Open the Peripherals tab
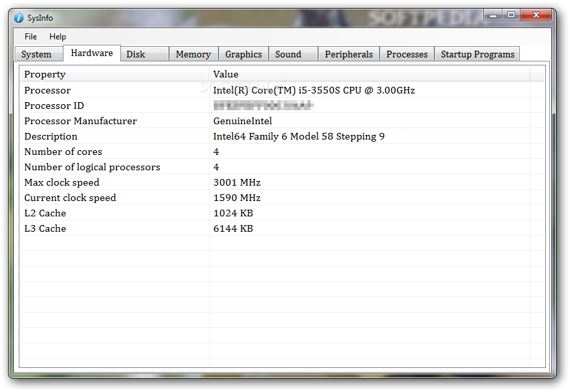Screen dimensions: 570x392 [349, 54]
